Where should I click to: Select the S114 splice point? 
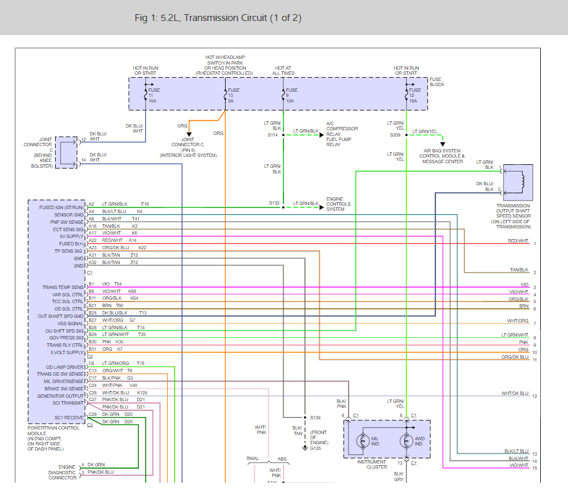pos(284,135)
